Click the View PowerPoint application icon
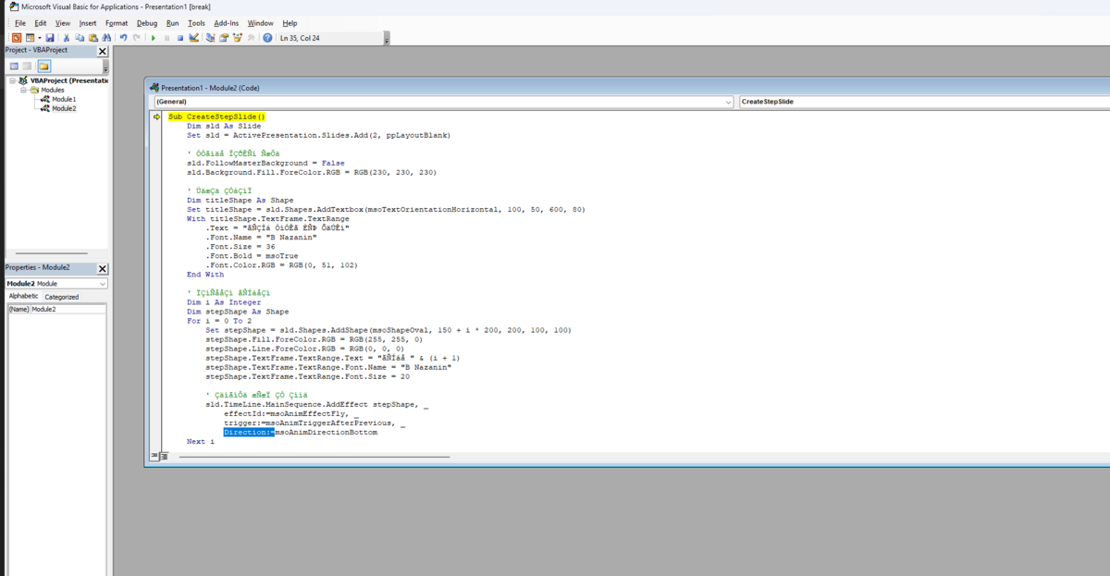This screenshot has height=576, width=1110. click(x=17, y=38)
